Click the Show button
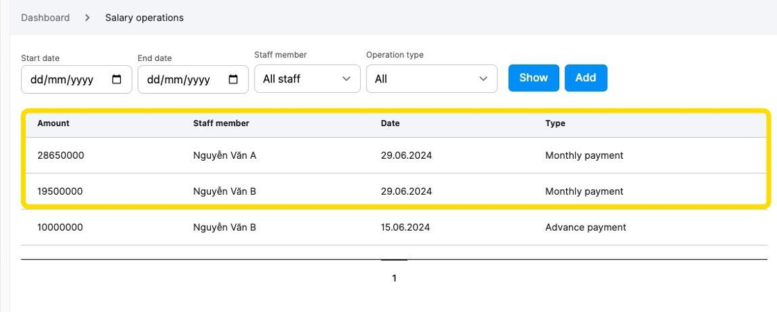The image size is (777, 312). [x=533, y=78]
